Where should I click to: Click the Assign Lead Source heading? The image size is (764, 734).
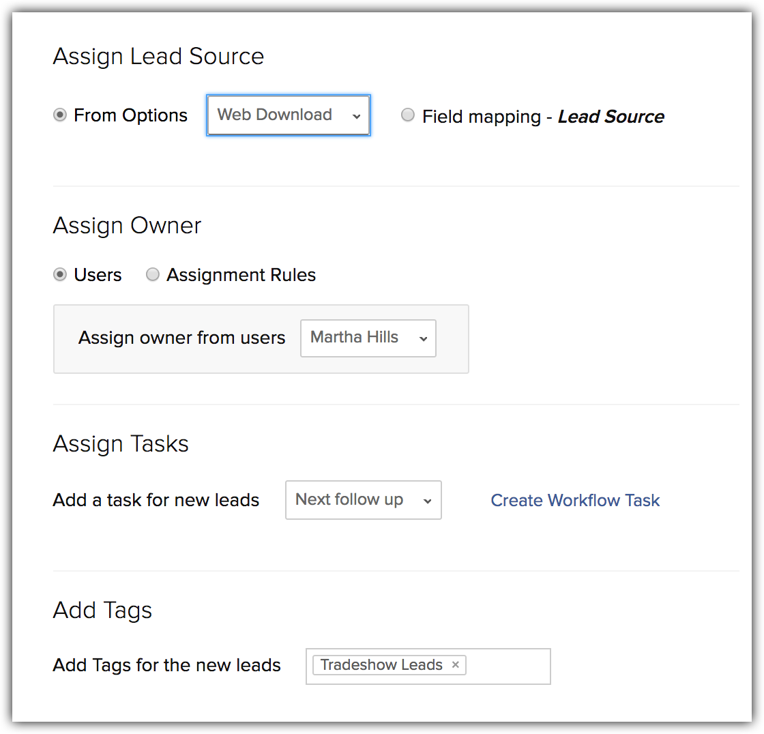[158, 56]
